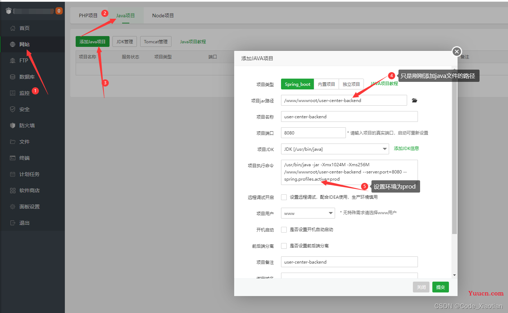Click the 项目备注 input field

pos(349,262)
